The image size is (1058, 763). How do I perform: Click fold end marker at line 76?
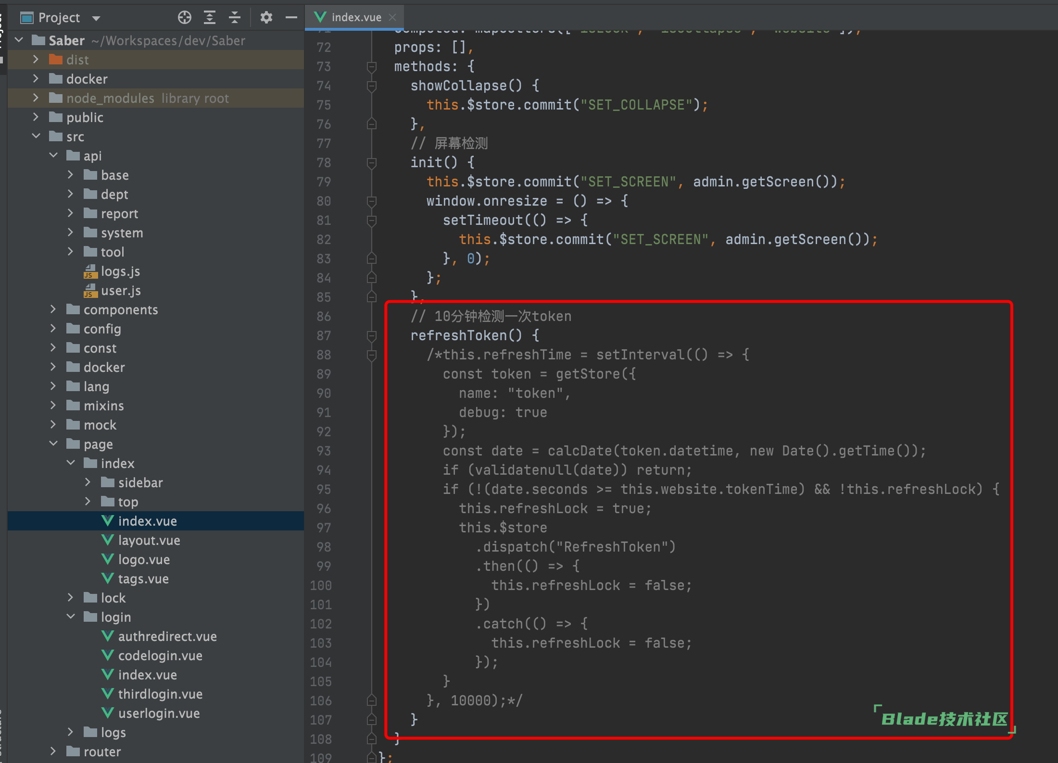(x=372, y=124)
